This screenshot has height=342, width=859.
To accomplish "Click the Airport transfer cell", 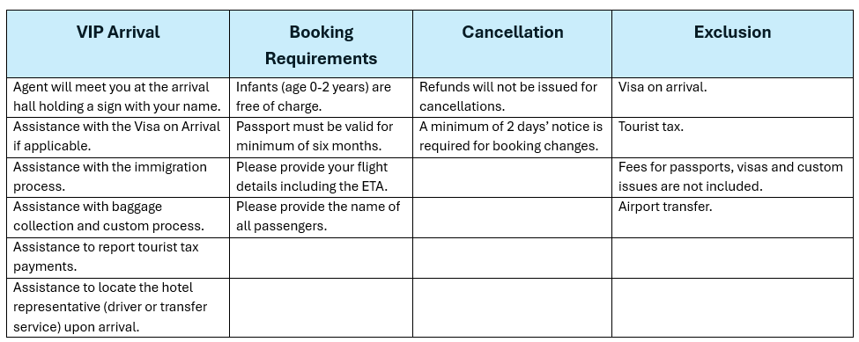I will click(x=732, y=217).
